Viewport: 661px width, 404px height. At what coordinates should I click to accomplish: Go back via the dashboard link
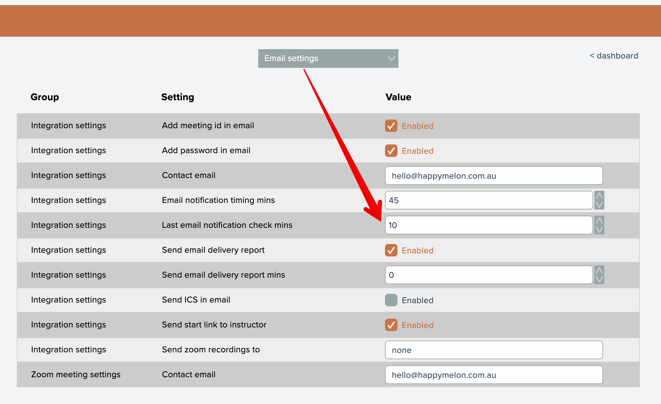[614, 56]
